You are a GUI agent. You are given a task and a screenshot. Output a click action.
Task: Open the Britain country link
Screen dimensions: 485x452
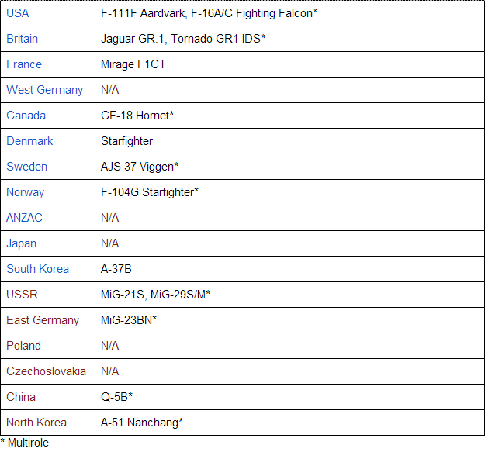pyautogui.click(x=22, y=39)
